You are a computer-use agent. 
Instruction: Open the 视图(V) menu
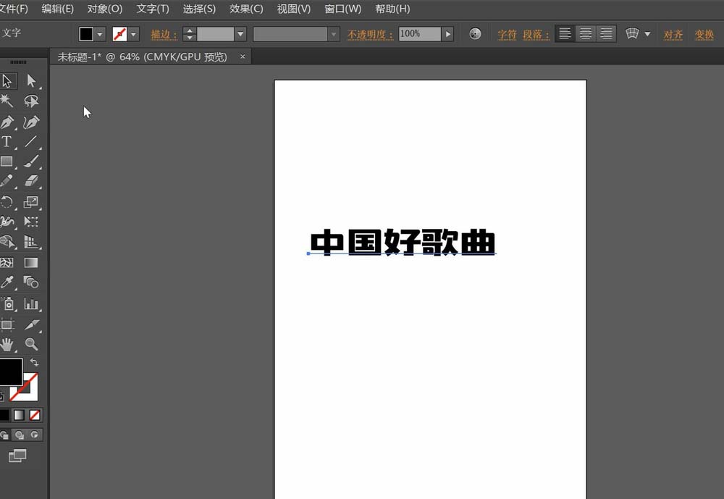click(294, 9)
